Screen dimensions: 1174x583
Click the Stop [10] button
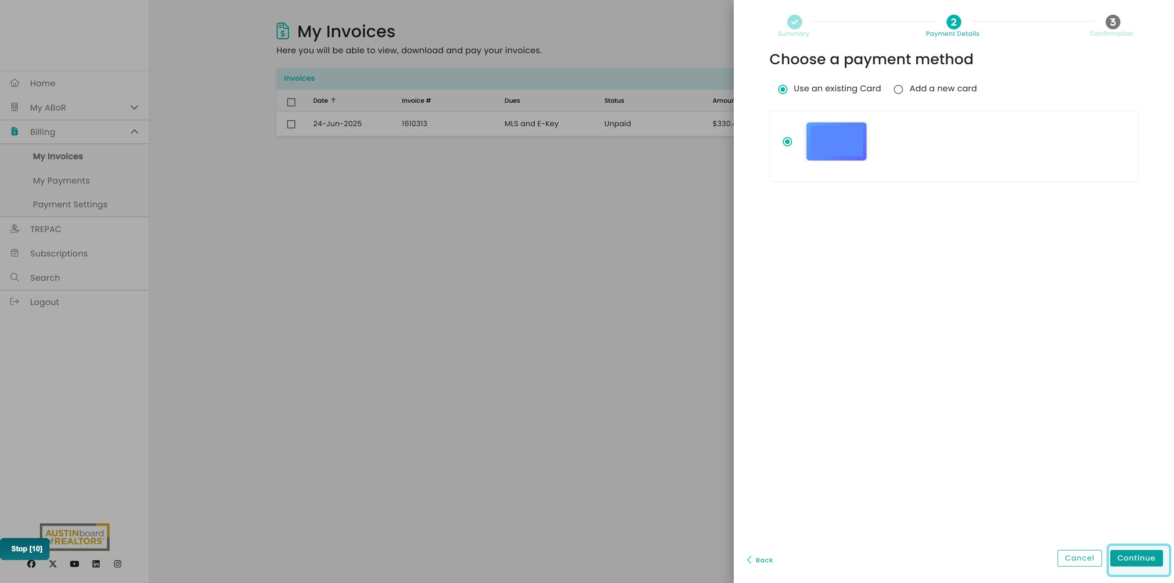[x=25, y=549]
